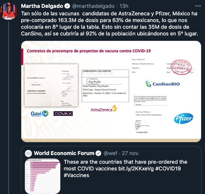Image resolution: width=205 pixels, height=194 pixels.
Task: Open the @marthadelgado handle link
Action: pyautogui.click(x=93, y=6)
